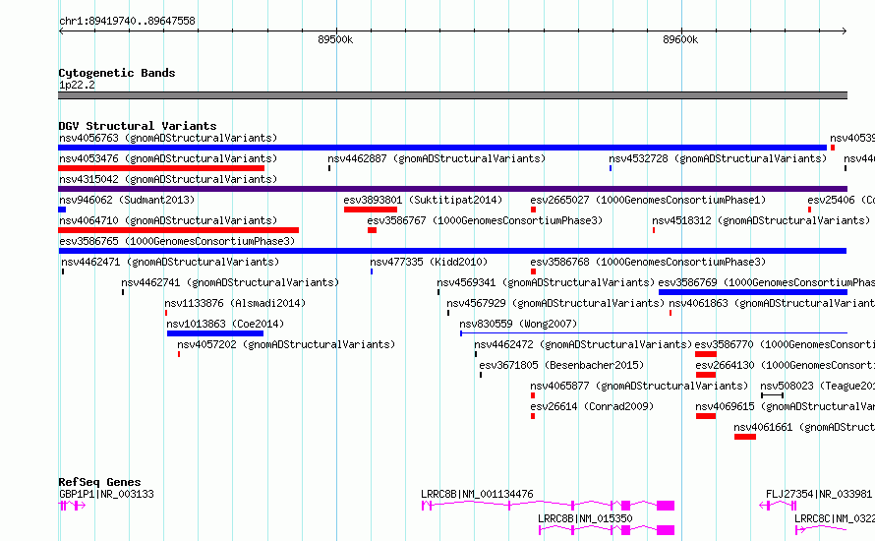The width and height of the screenshot is (875, 541).
Task: Click the esv3586767 1000GenomesConsortiumPhase3 label
Action: 485,220
